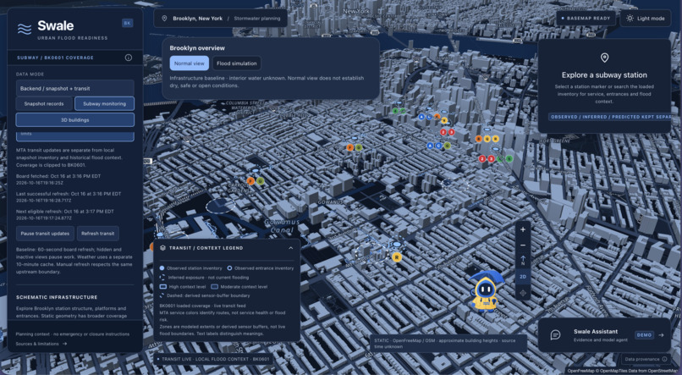Click the Carroll Gardens map label
682x375 pixels.
tap(239, 188)
